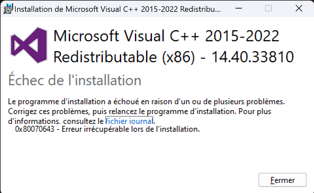Click the "(x86)" architecture label
The image size is (314, 193).
178,57
